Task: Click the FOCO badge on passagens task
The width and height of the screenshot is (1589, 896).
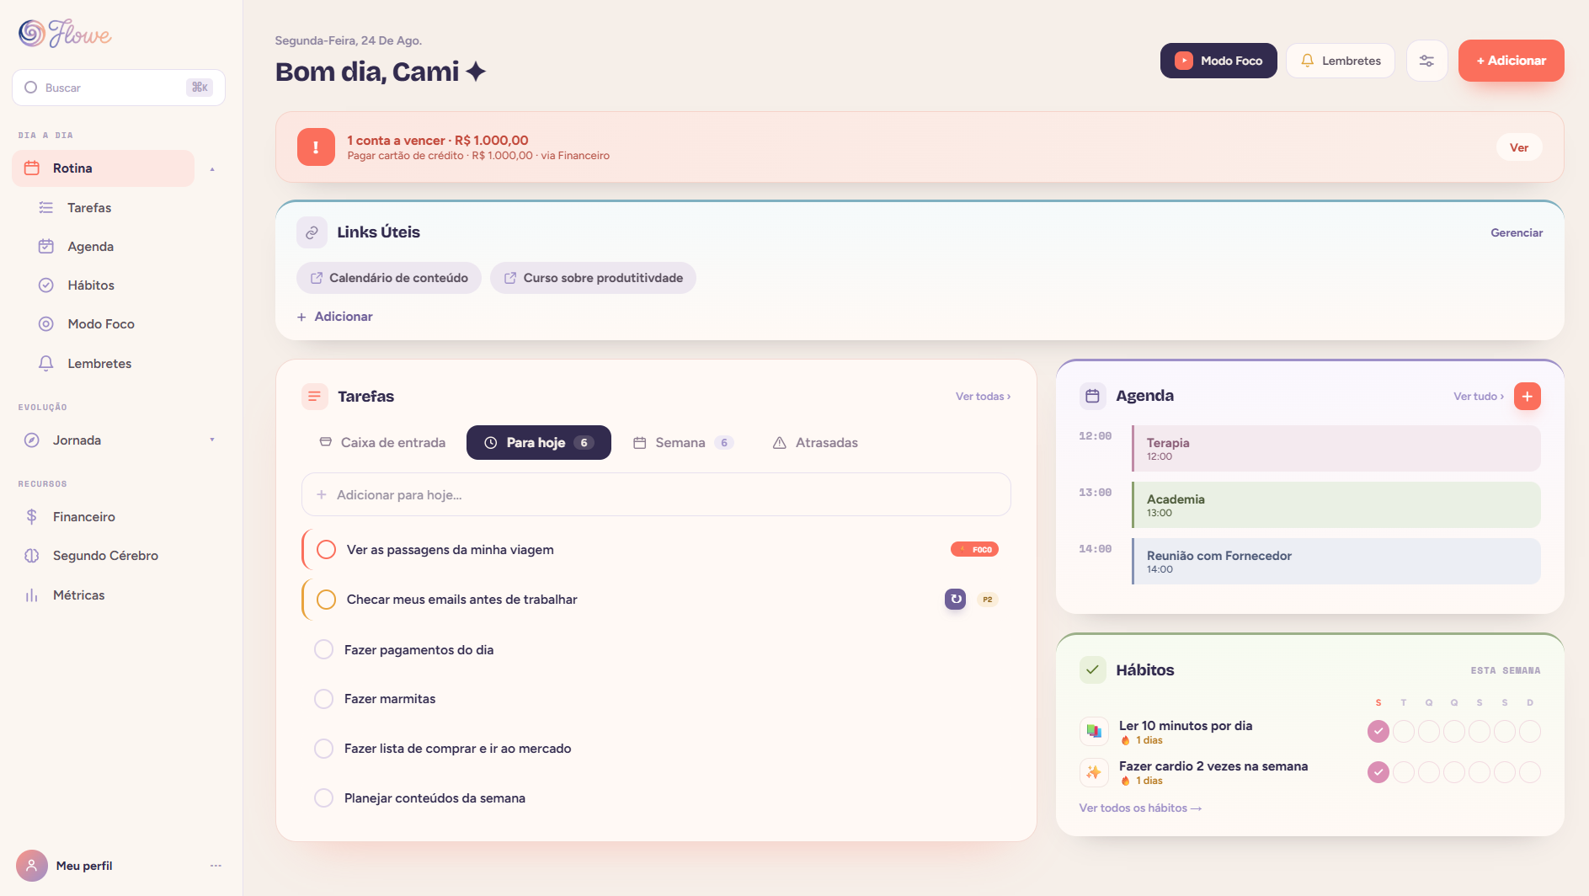Action: click(974, 550)
